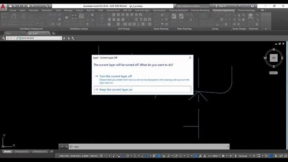
Task: Toggle the layer on/off lightbulb in layer dropdown
Action: click(8, 38)
